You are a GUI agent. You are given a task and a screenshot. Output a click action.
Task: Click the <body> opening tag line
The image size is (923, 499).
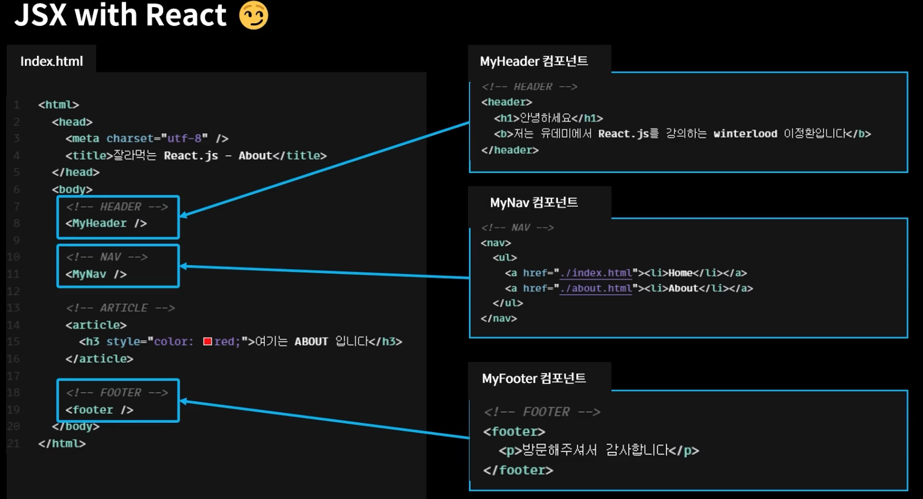point(72,189)
